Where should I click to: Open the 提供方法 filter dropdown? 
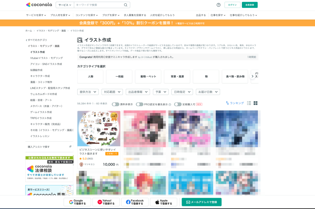pyautogui.click(x=88, y=92)
